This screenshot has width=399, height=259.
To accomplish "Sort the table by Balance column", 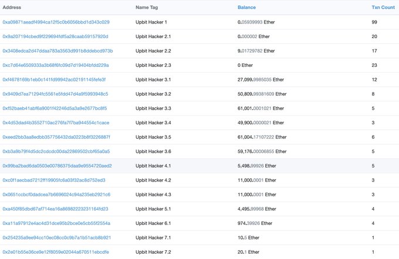I will tap(247, 7).
